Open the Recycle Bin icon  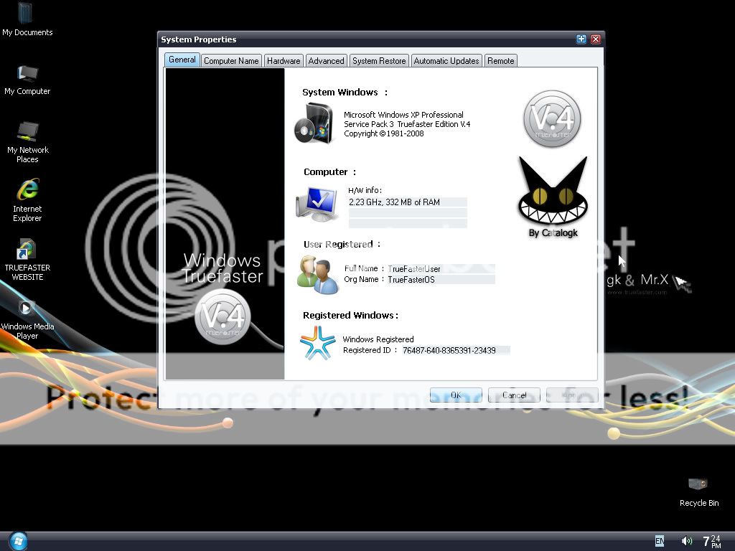point(698,485)
